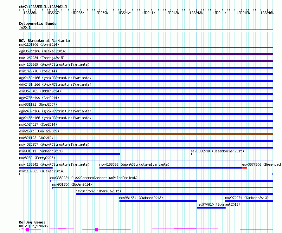The height and width of the screenshot is (233, 282).
Task: Click the RefSeq Genes track title
Action: [32, 222]
